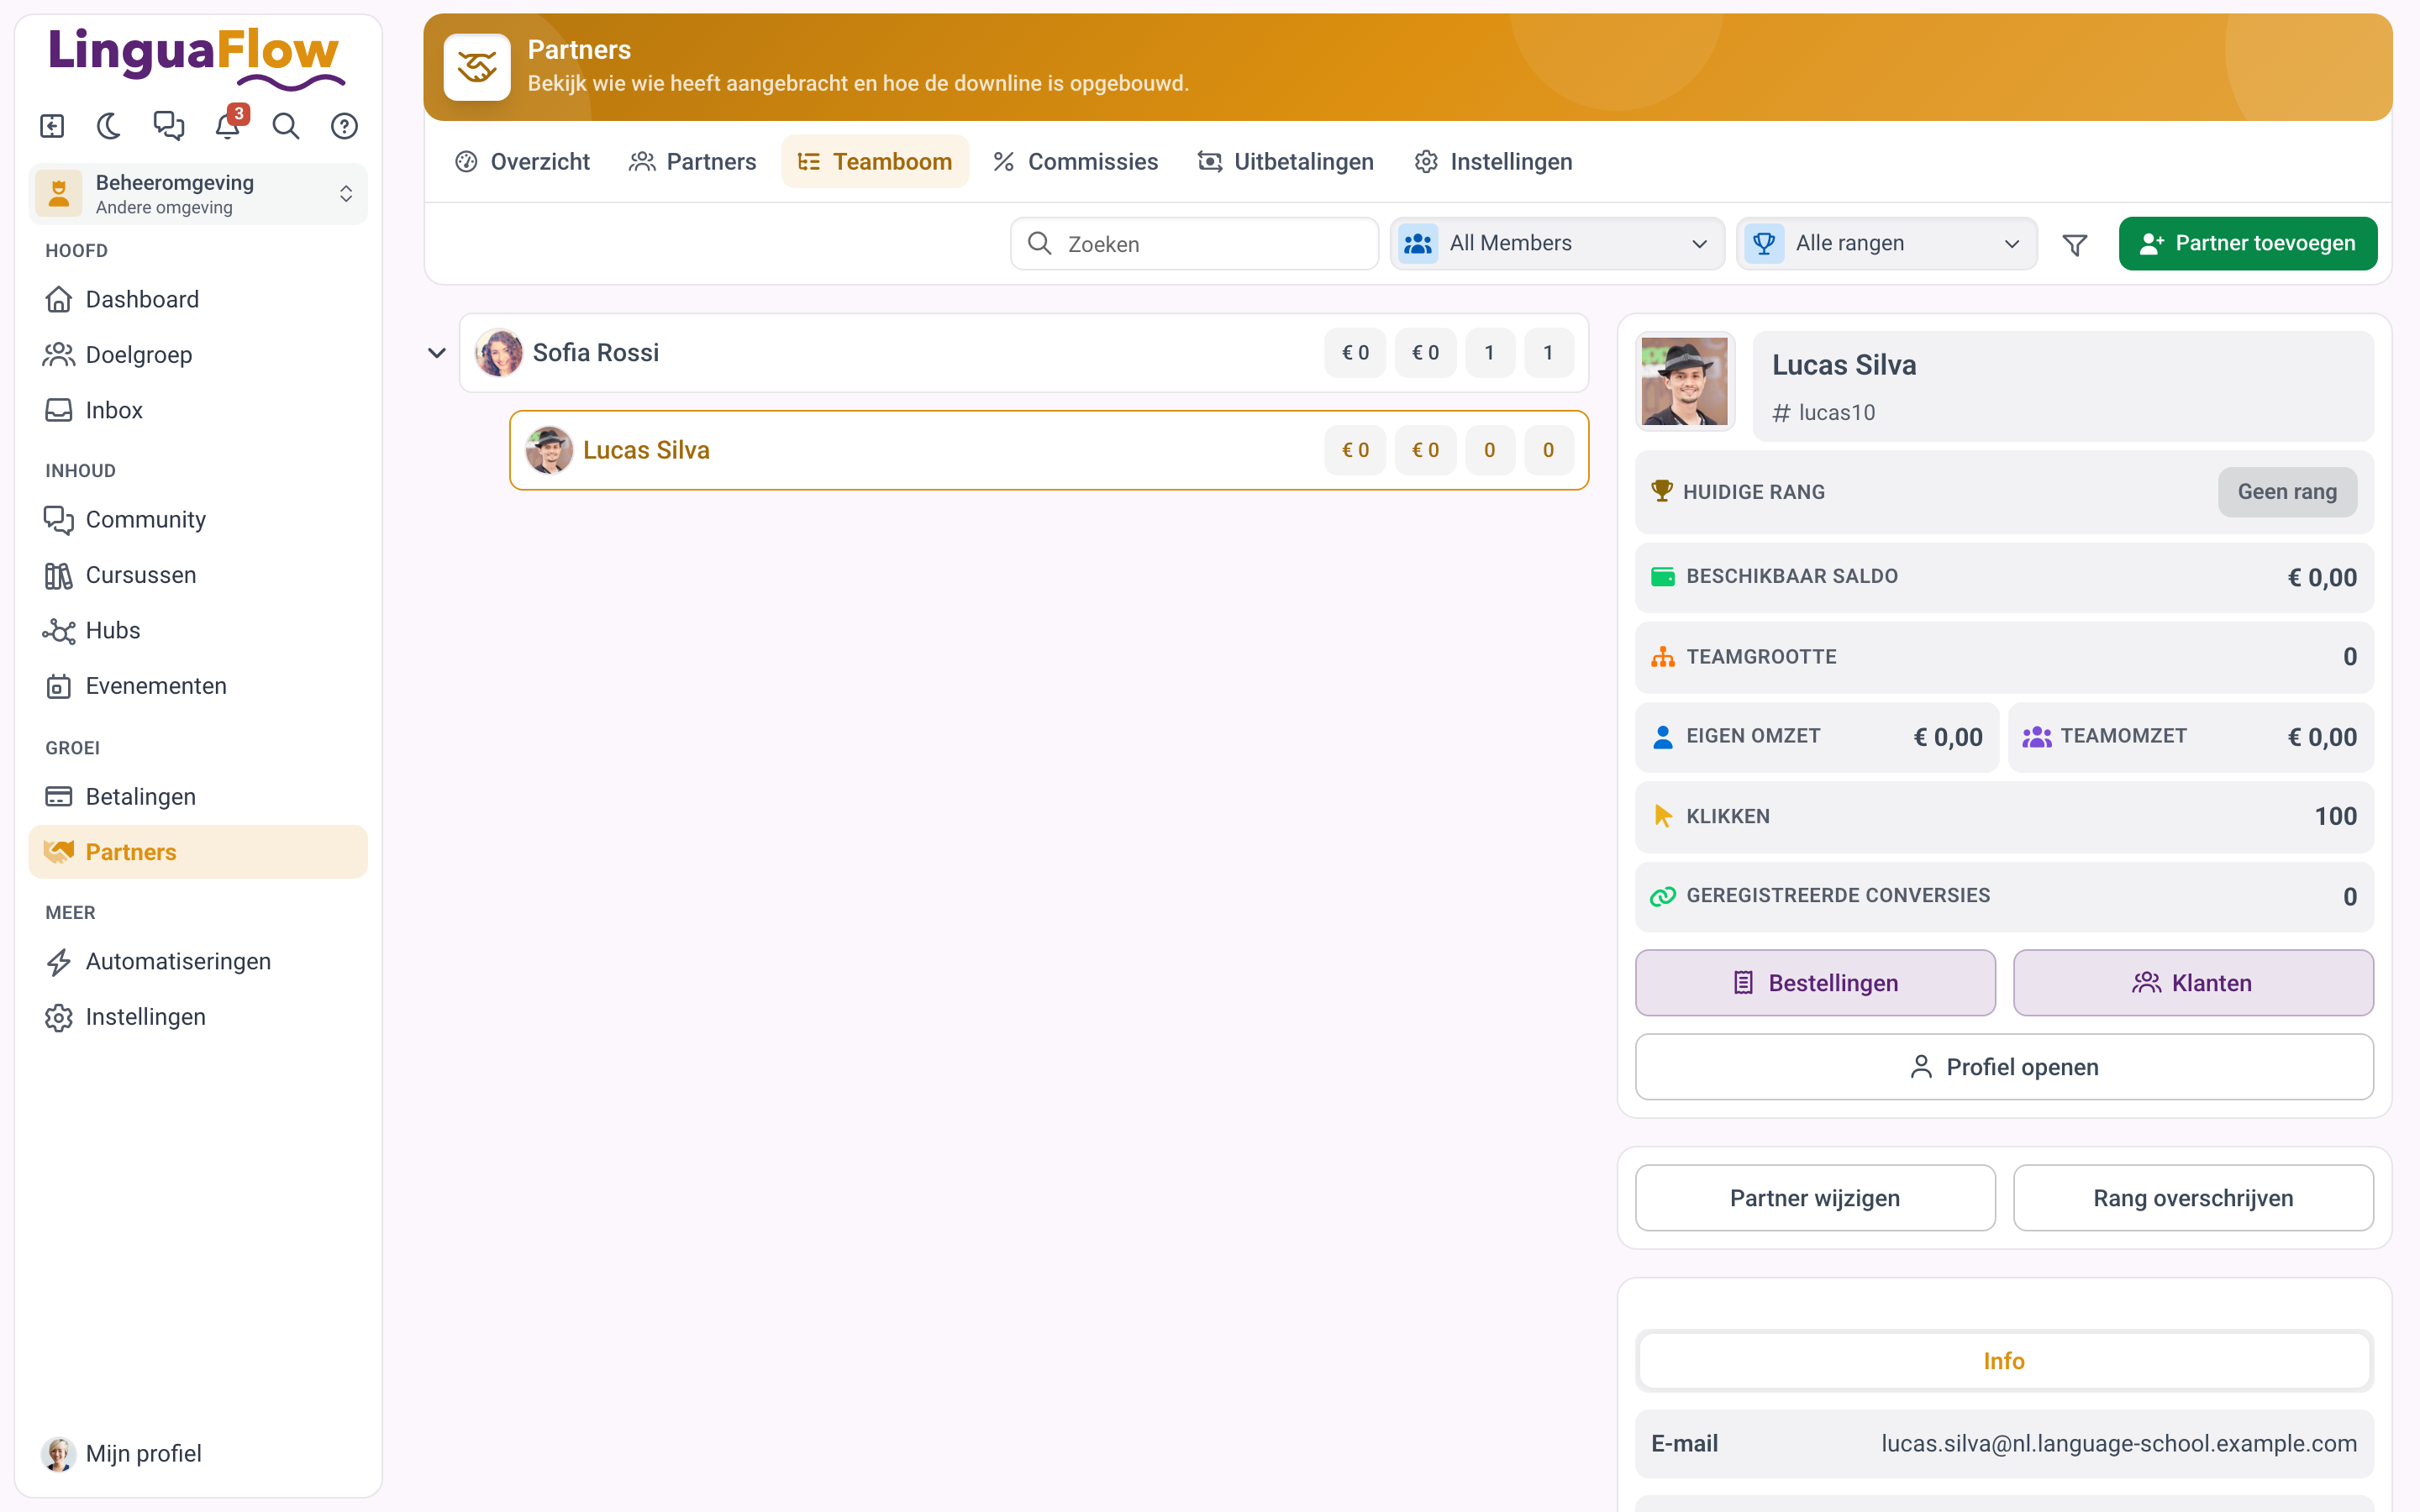Collapse the Sofia Rossi tree node
The height and width of the screenshot is (1512, 2420).
pyautogui.click(x=437, y=353)
